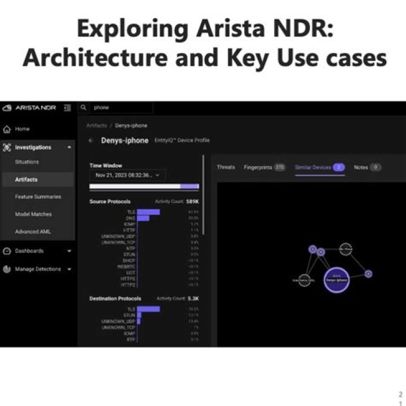
Task: Open the Threats tab
Action: pos(226,167)
